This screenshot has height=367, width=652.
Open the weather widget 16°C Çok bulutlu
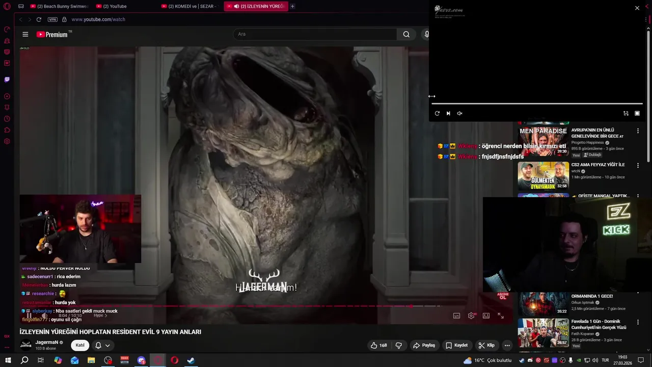point(487,360)
